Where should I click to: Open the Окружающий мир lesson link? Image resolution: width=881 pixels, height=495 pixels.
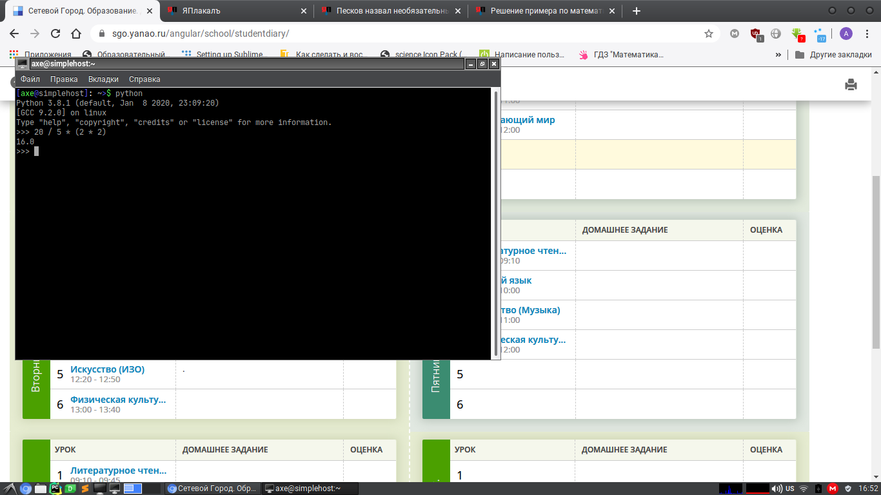point(528,120)
